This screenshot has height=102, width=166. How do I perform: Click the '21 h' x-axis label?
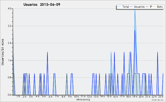click(148, 96)
